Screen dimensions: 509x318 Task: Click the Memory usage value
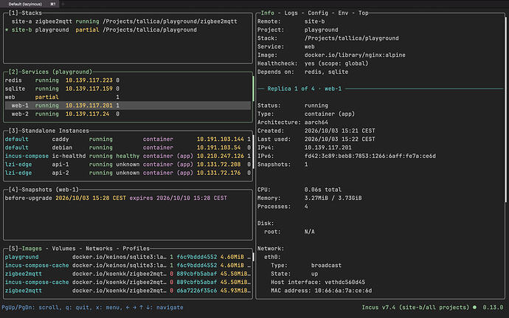(333, 198)
